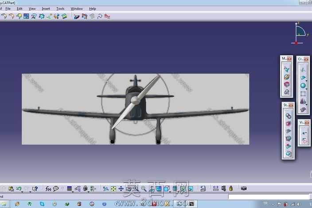The image size is (312, 208).
Task: Click the Measure Between icon
Action: click(x=216, y=188)
